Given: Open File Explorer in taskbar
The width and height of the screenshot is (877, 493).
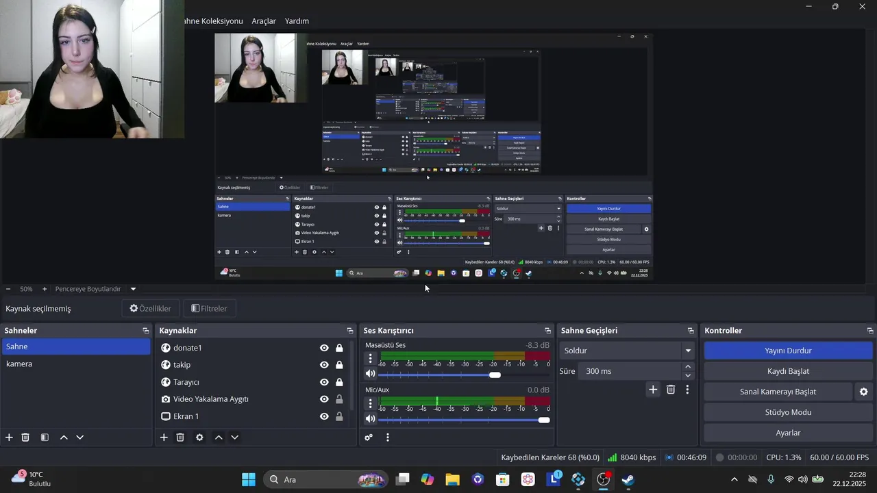Looking at the screenshot, I should pyautogui.click(x=452, y=479).
